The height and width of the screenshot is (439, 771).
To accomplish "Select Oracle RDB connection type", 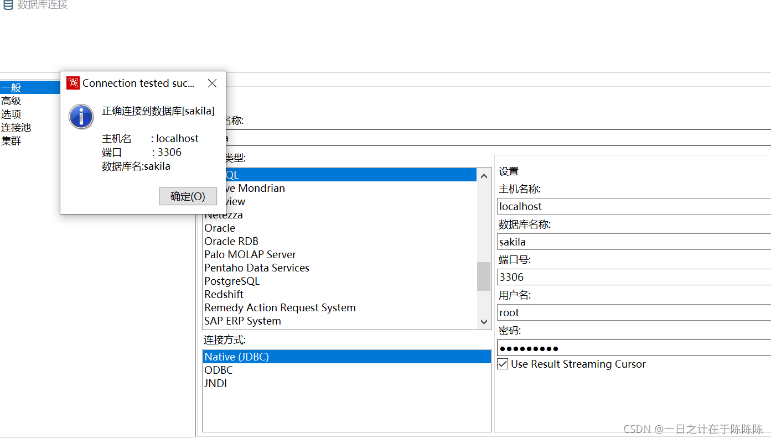I will 339,241.
